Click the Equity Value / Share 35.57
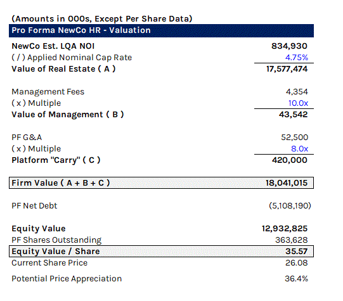343x301 pixels. point(296,252)
